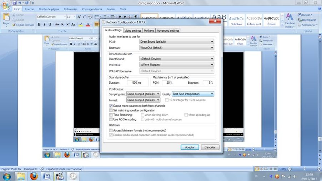
Task: Click the Save icon in Word's quick access toolbar
Action: [x=14, y=3]
